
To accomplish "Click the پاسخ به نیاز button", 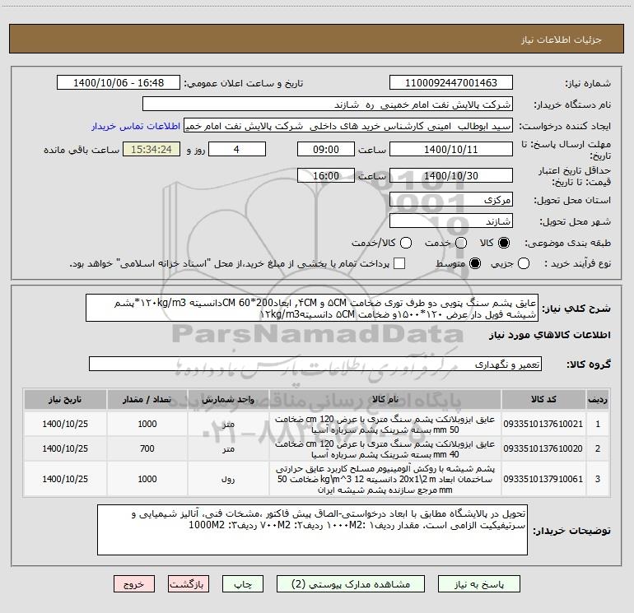I will click(x=479, y=584).
